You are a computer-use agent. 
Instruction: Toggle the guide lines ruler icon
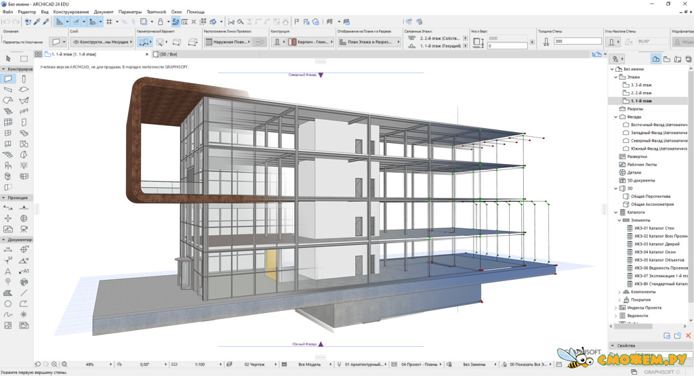tap(60, 22)
